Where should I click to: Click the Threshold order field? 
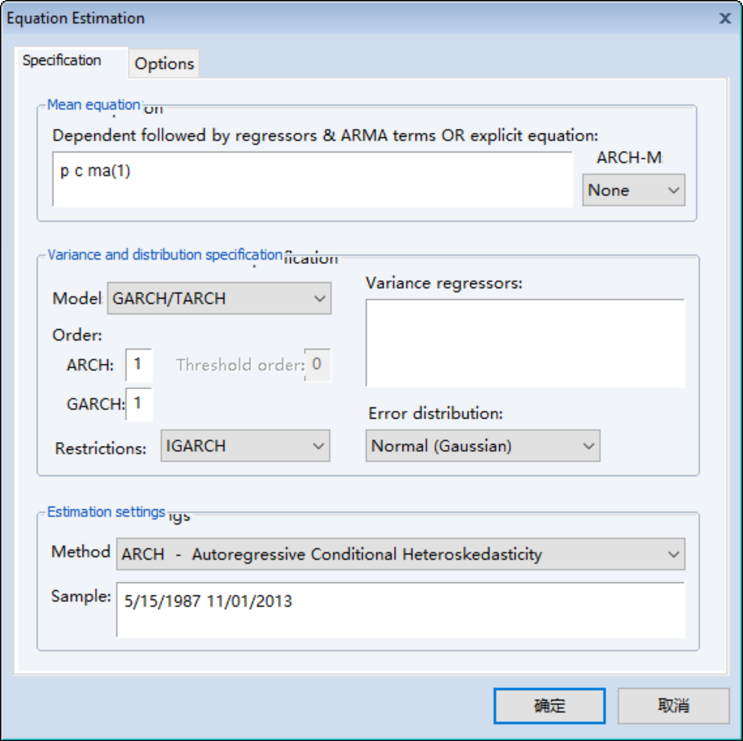point(317,364)
